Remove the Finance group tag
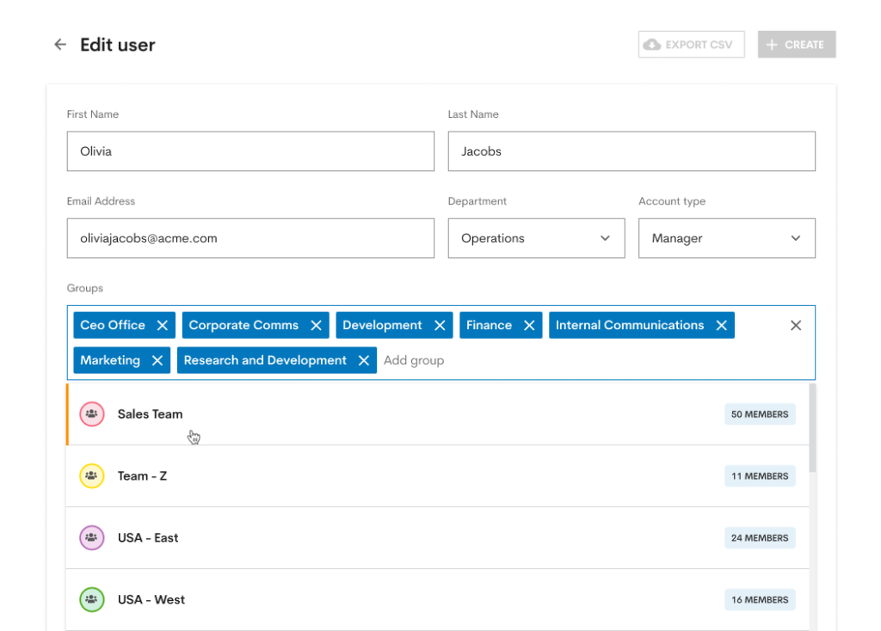 527,325
